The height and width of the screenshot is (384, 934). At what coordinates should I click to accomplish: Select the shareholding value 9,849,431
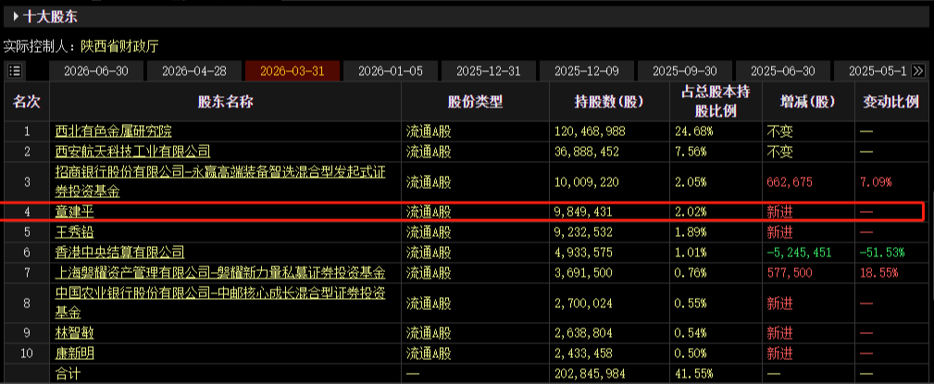[583, 211]
